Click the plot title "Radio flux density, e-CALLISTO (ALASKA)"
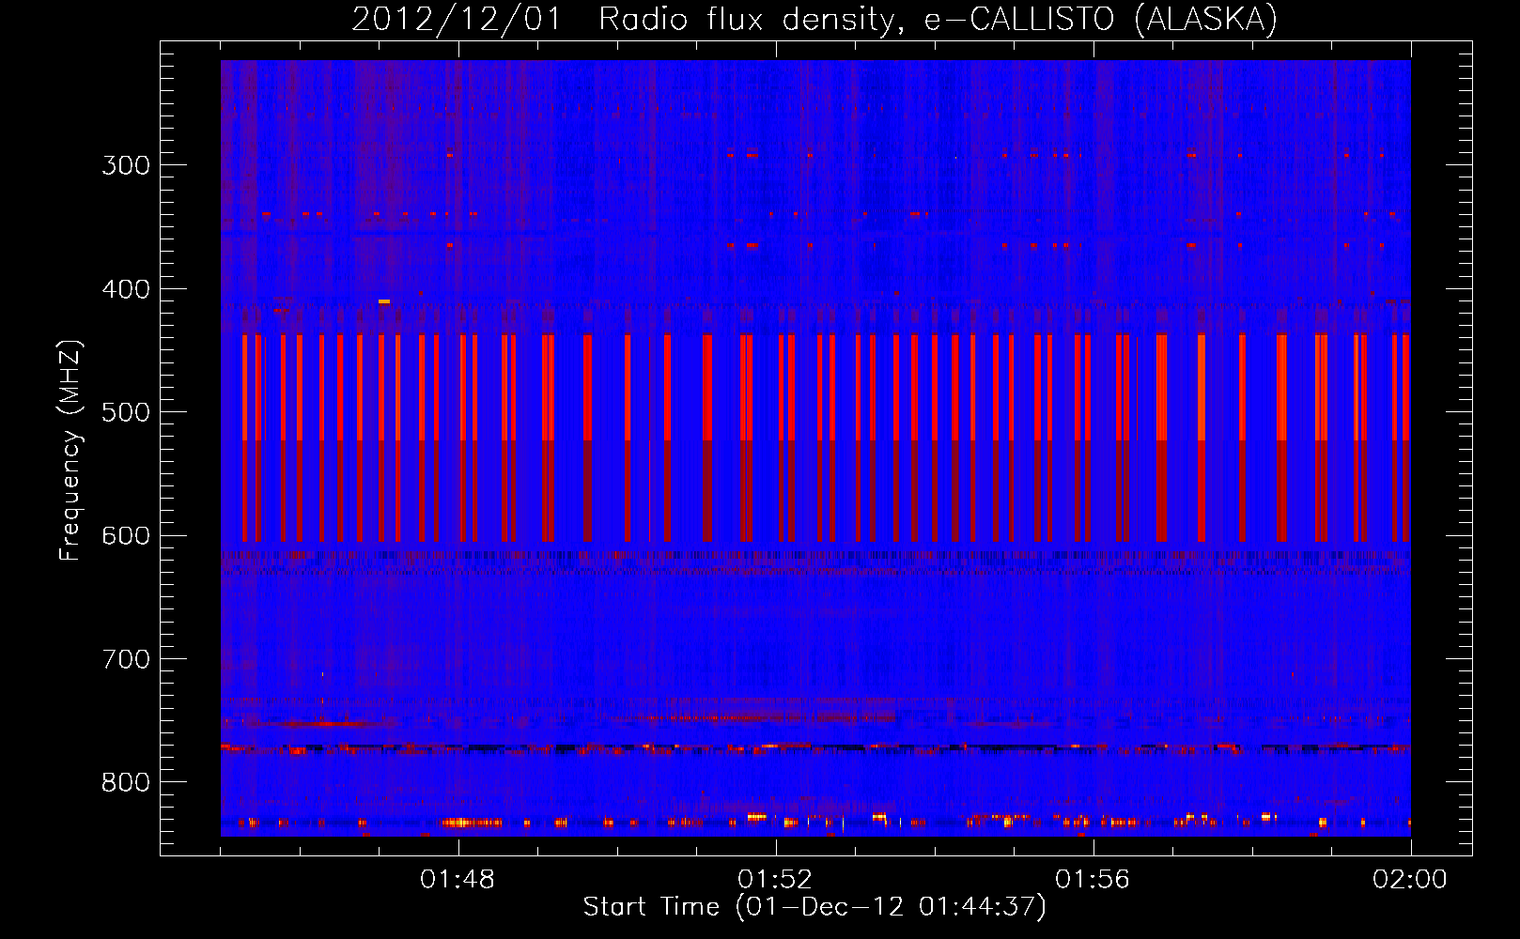 (x=938, y=20)
